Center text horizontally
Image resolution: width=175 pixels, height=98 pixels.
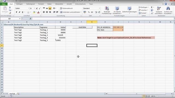[47, 12]
